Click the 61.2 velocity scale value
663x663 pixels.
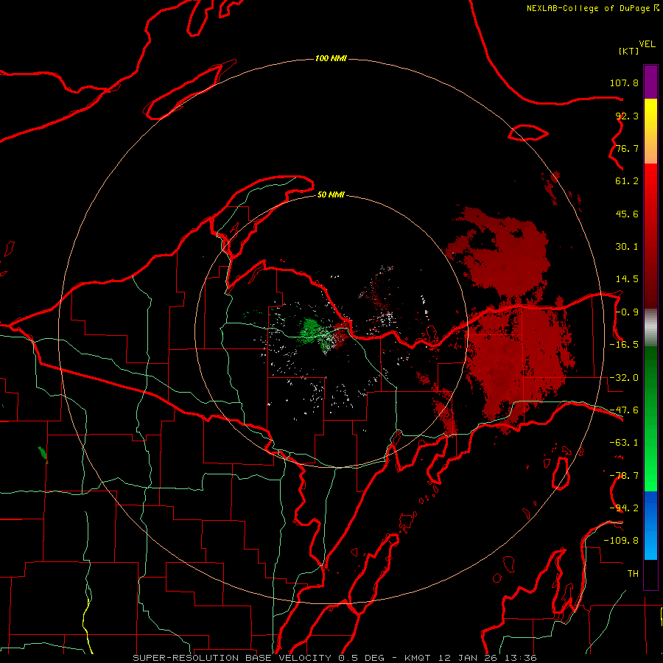[x=627, y=181]
